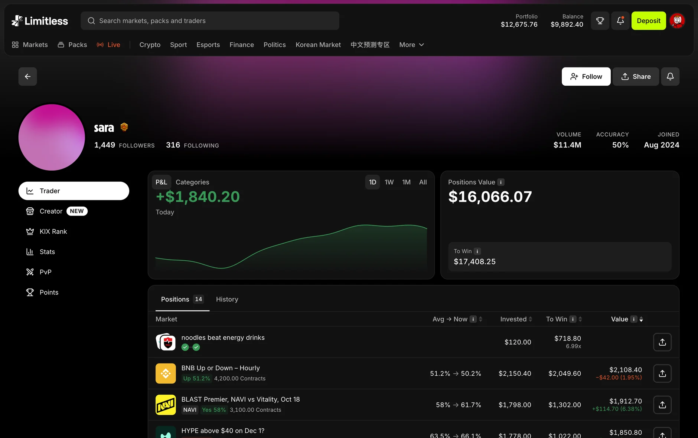Focus the search markets input field
This screenshot has width=698, height=438.
click(210, 21)
